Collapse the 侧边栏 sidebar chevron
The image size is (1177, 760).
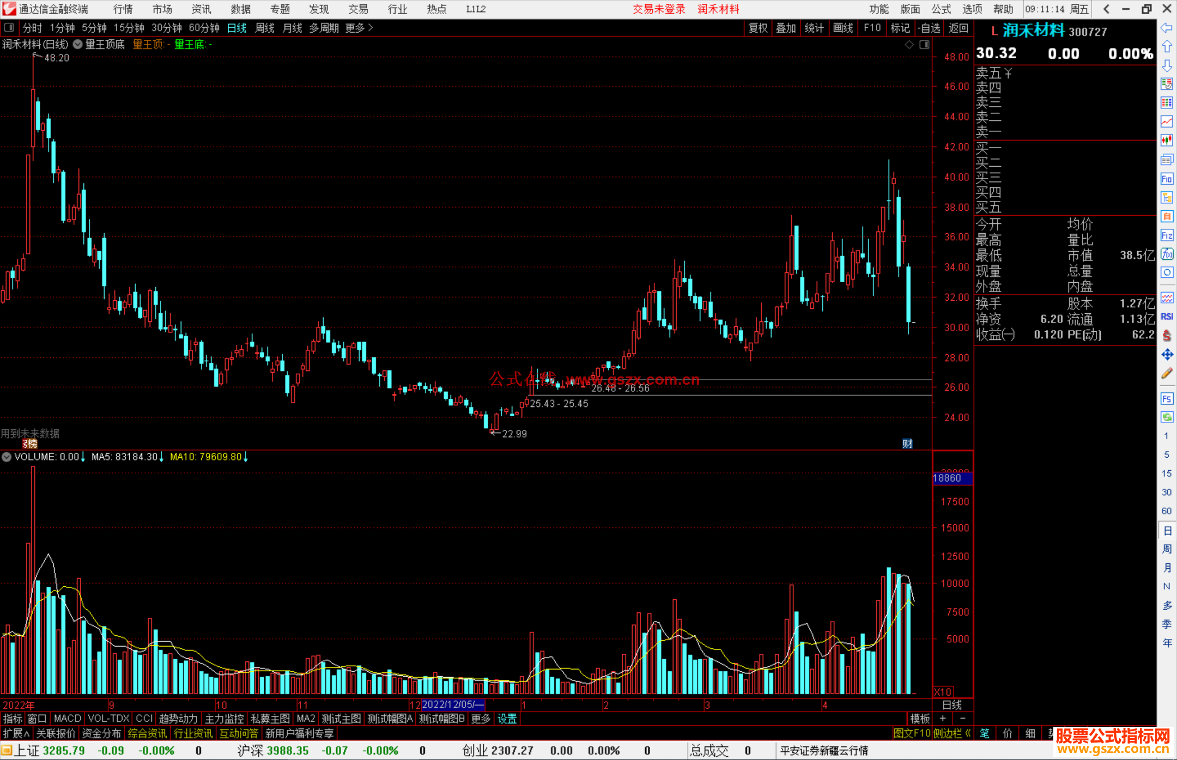968,733
